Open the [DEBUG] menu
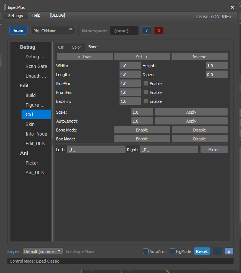This screenshot has width=241, height=273. 58,15
